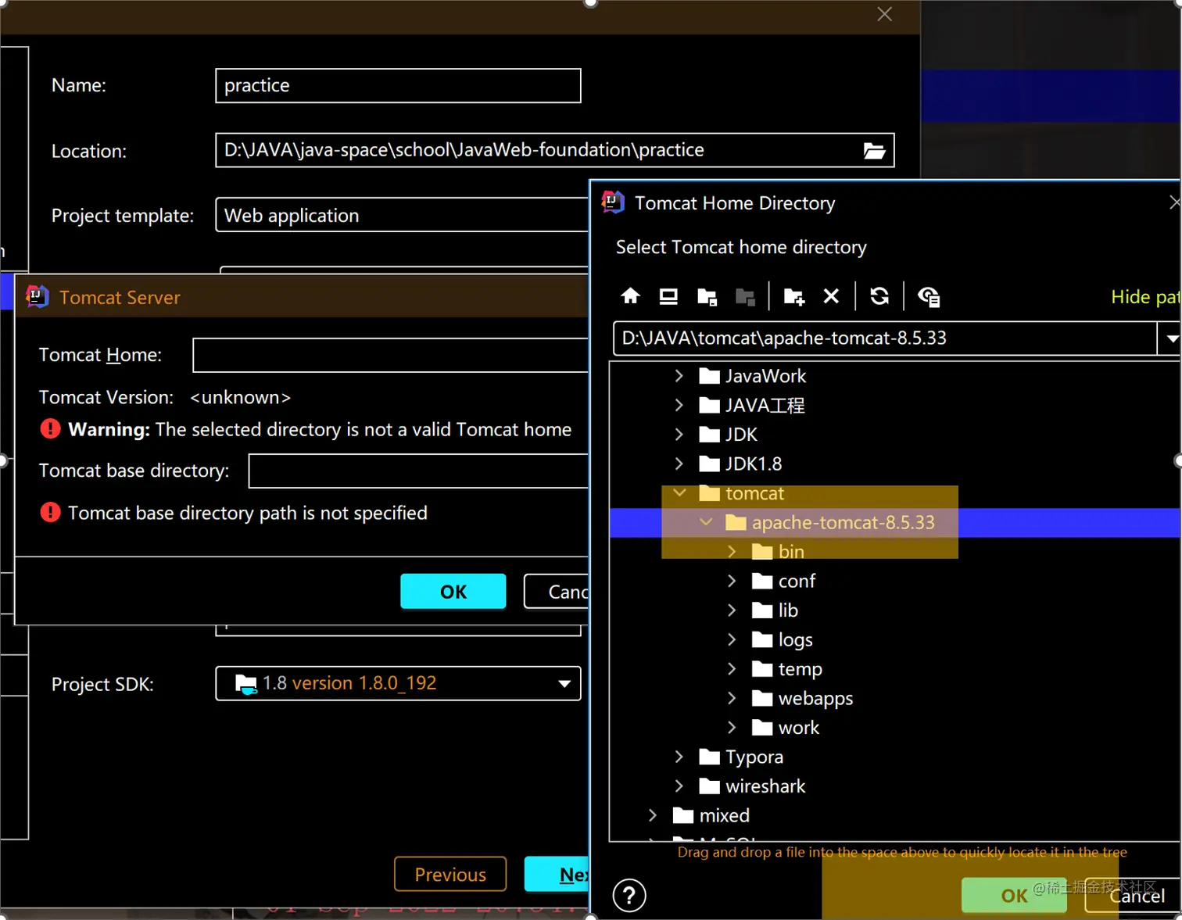Click the project Name field
1182x920 pixels.
point(398,85)
